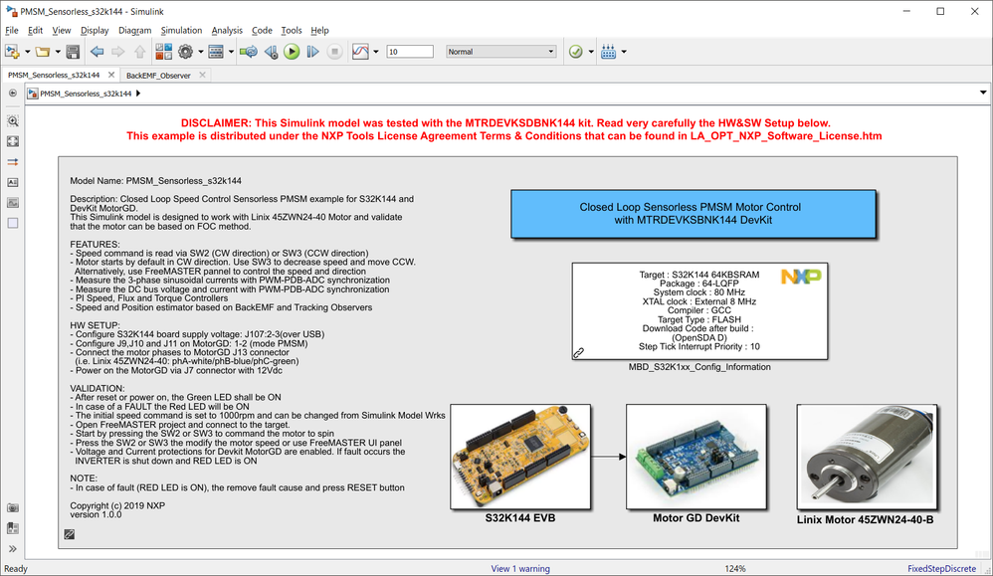Select the blue Closed Loop Sensorless PMSM block
This screenshot has height=576, width=993.
pos(694,214)
